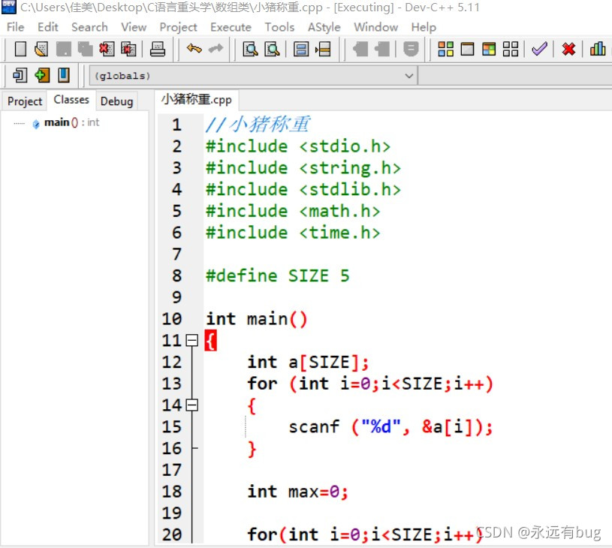
Task: Click the Undo arrow icon
Action: 194,49
